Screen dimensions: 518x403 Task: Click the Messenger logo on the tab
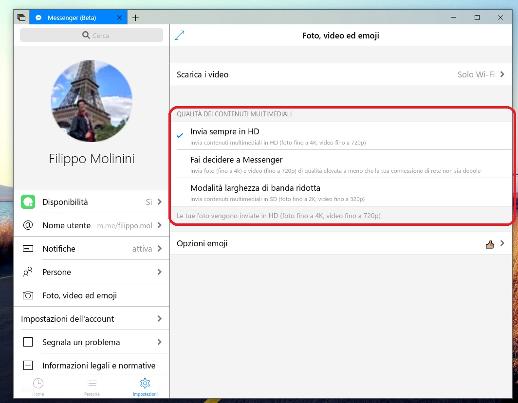coord(38,18)
